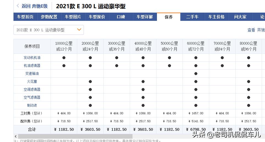This screenshot has height=142, width=265.
Task: Click the 发动机机油 maintenance item link
Action: pos(32,58)
